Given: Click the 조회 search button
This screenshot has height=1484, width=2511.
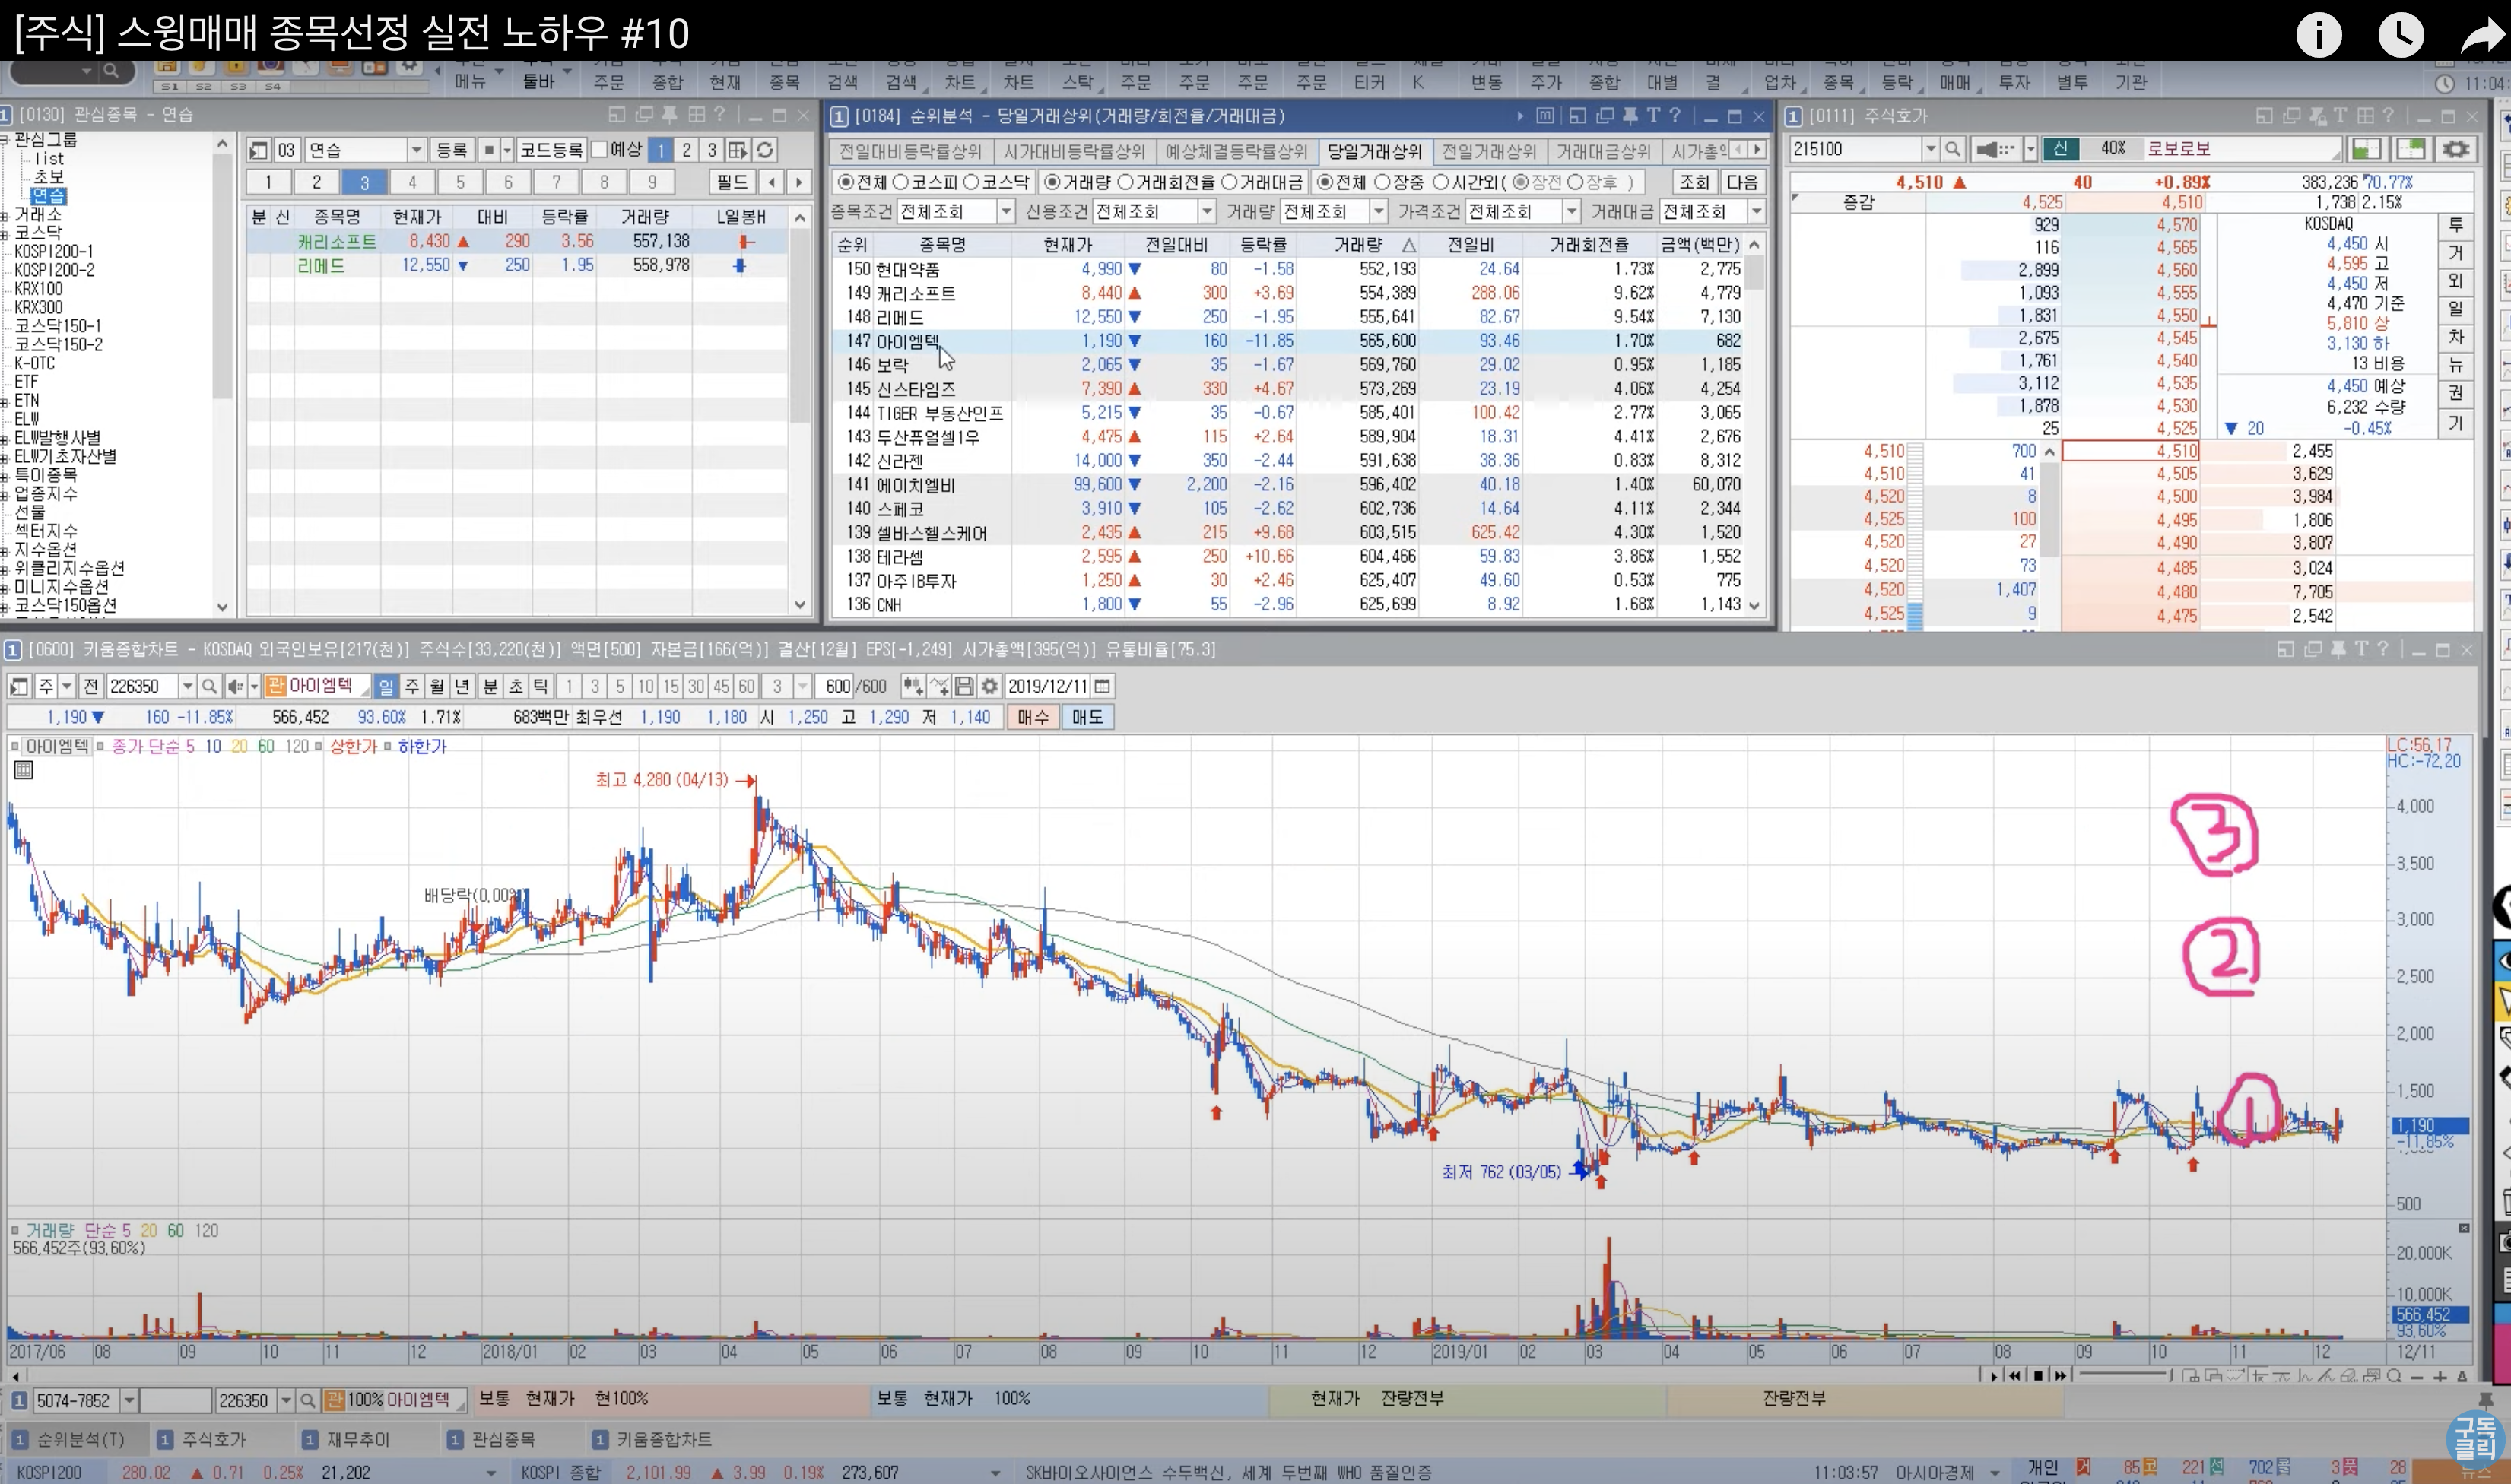Looking at the screenshot, I should 1694,182.
